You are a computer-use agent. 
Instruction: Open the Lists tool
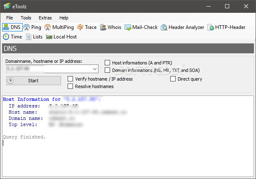34,37
